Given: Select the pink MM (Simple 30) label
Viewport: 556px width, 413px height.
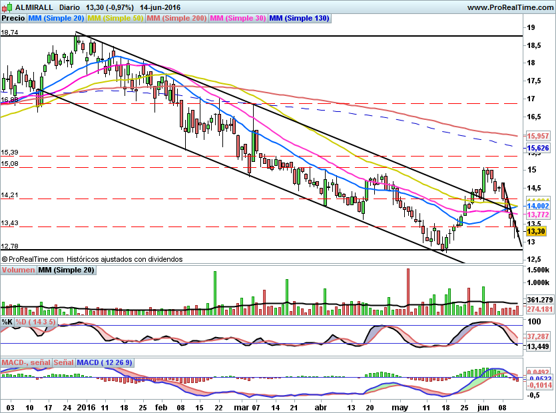Looking at the screenshot, I should click(x=238, y=19).
